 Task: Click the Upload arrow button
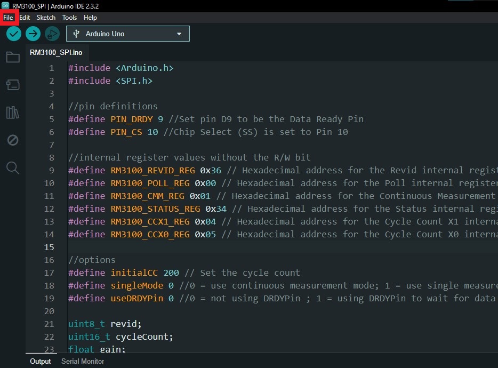pos(33,34)
